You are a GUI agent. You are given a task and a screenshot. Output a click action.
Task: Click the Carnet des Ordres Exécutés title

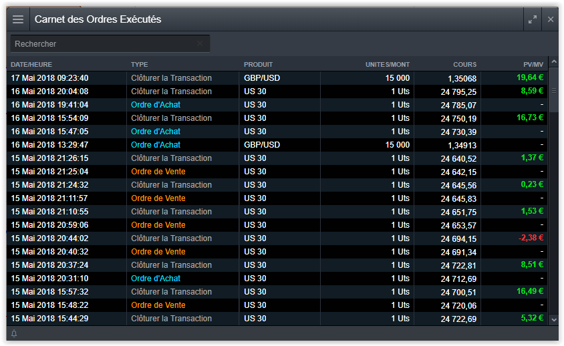click(98, 19)
